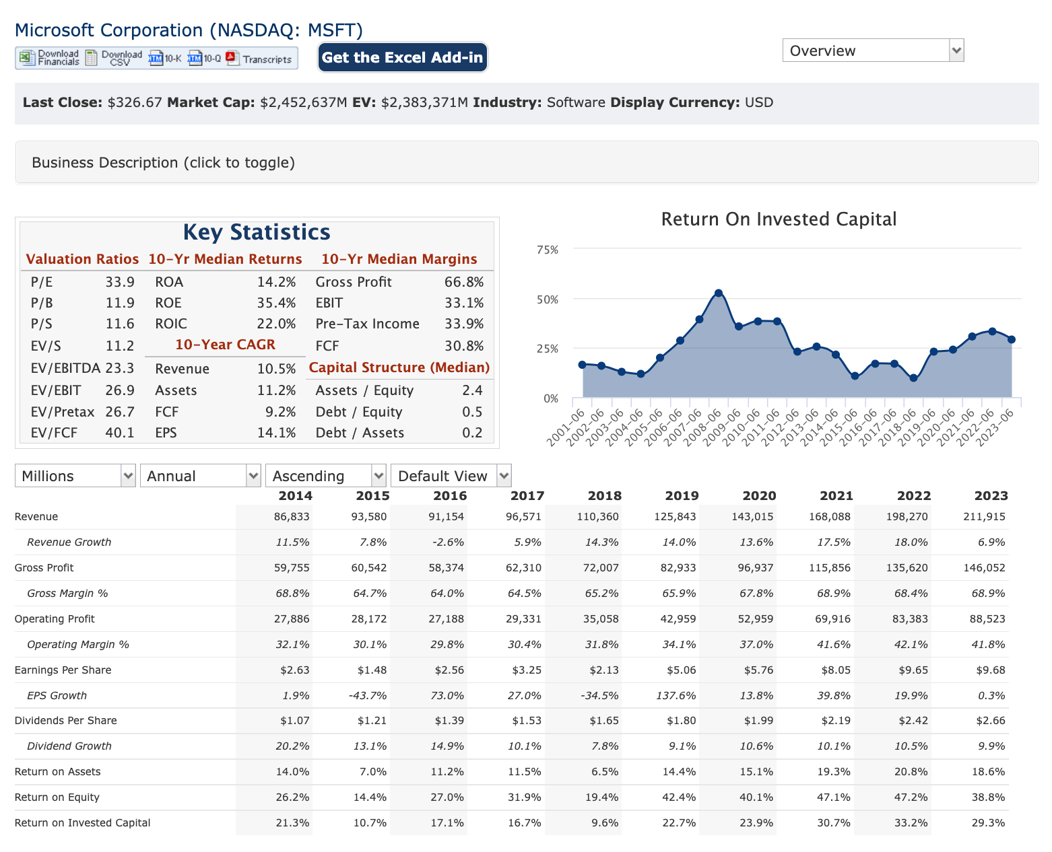This screenshot has width=1052, height=852.
Task: Click the Last Close price $326.67
Action: (x=135, y=102)
